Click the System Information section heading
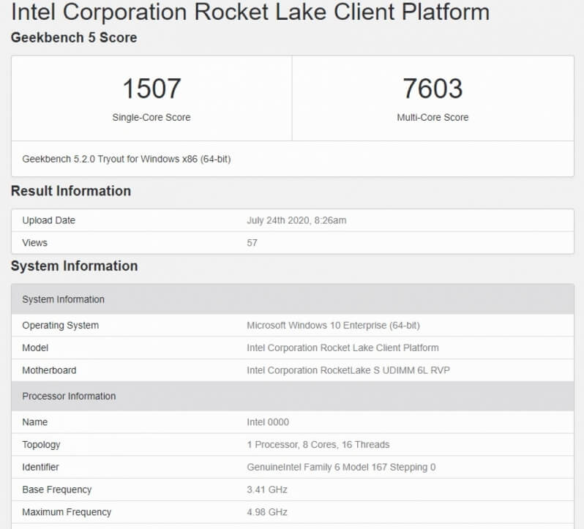Image resolution: width=584 pixels, height=529 pixels. [74, 266]
